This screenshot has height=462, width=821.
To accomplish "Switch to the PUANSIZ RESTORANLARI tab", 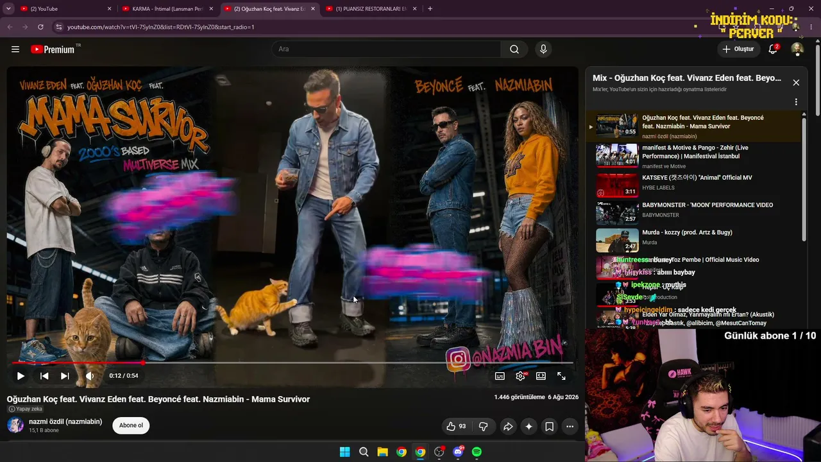I will pos(370,9).
